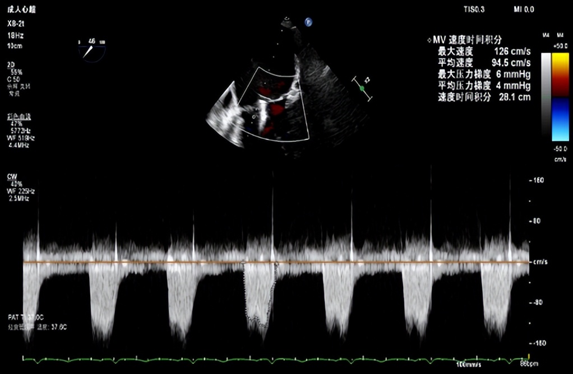Screen dimensions: 573x374
Task: Click the X8-2t transducer label
Action: (16, 24)
